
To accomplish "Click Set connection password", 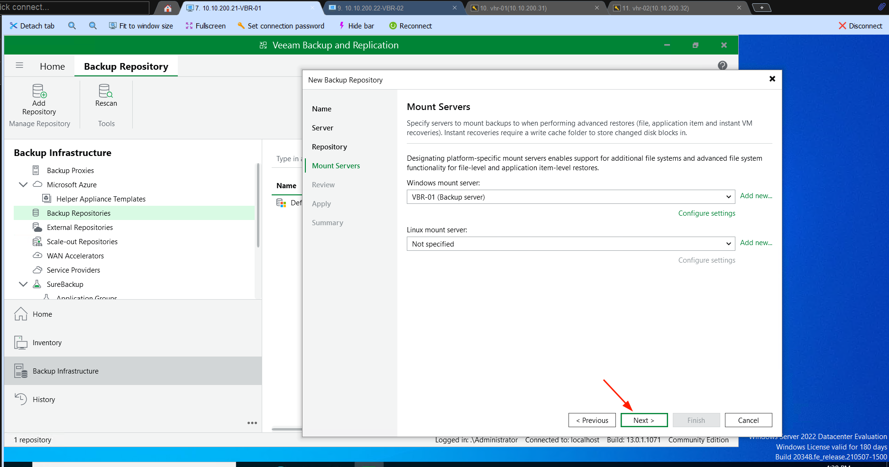I will 281,26.
